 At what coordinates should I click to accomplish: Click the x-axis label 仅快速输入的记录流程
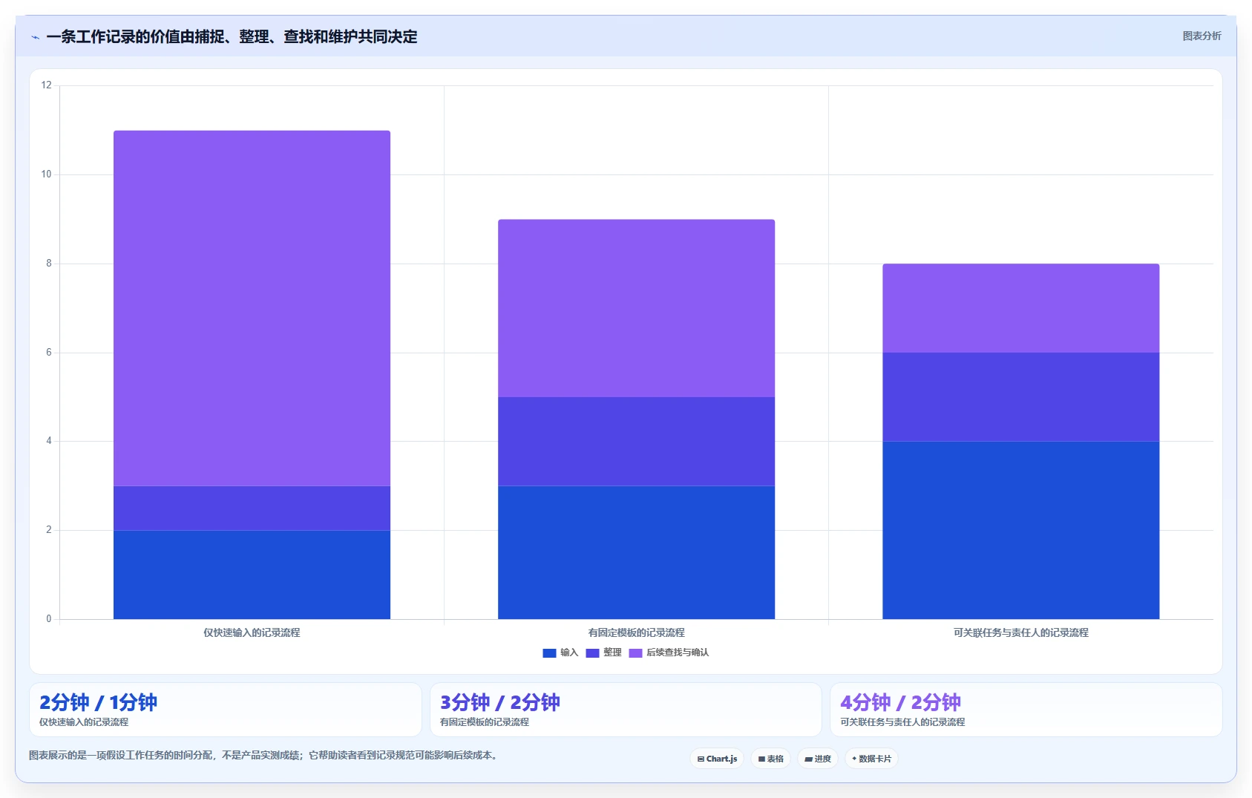pos(252,632)
